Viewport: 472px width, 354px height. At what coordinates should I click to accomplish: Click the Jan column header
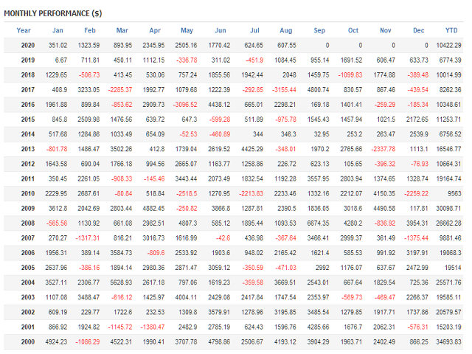[58, 30]
